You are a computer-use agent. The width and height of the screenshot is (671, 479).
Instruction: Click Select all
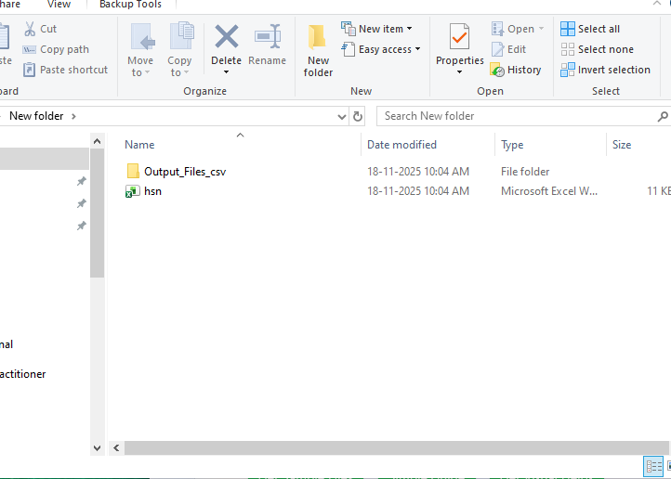tap(590, 29)
